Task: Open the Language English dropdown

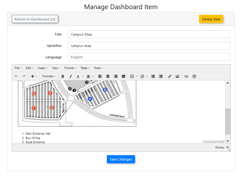Action: [x=149, y=57]
